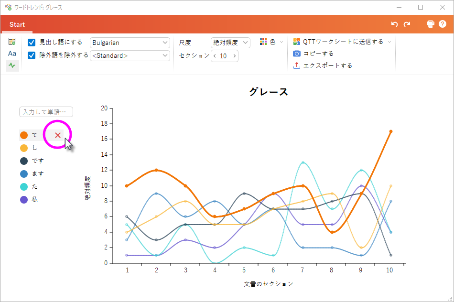Screen dimensions: 454x302
Task: Switch to the Start ribbon tab
Action: tap(17, 25)
